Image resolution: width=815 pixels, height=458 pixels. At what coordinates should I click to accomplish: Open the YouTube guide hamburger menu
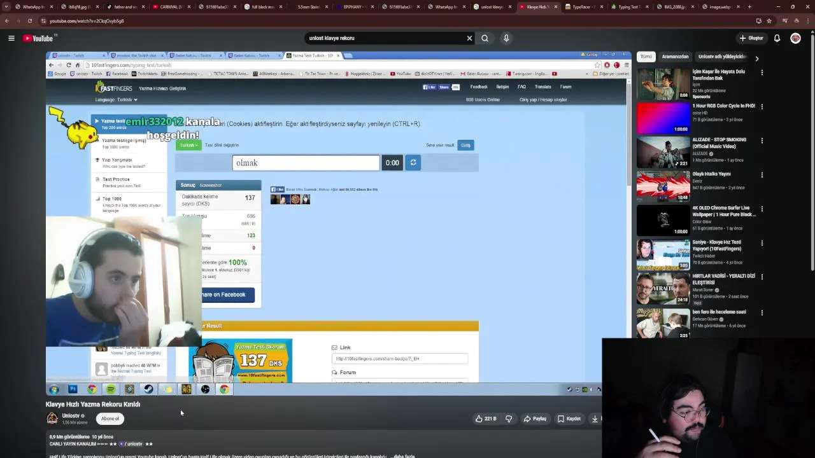[x=11, y=38]
